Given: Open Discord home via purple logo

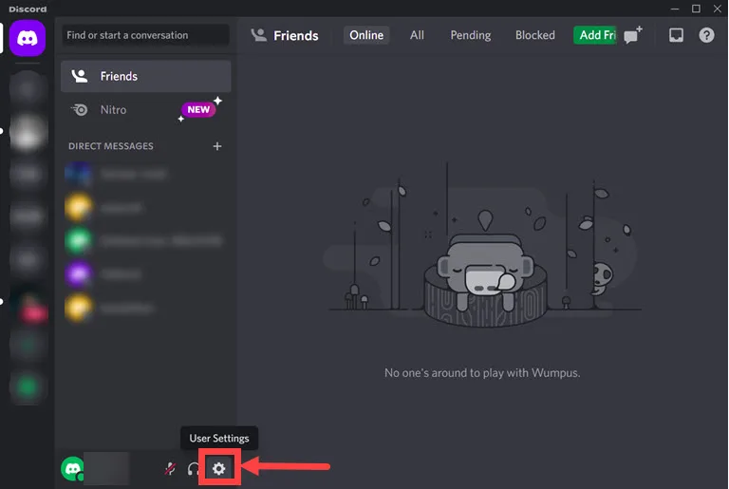Looking at the screenshot, I should point(28,38).
